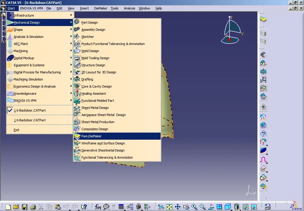
Task: Click Exit in the Start menu
Action: pos(39,130)
